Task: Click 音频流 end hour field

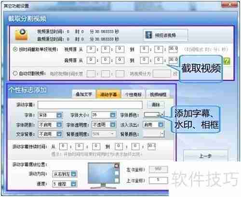Action: 144,61
